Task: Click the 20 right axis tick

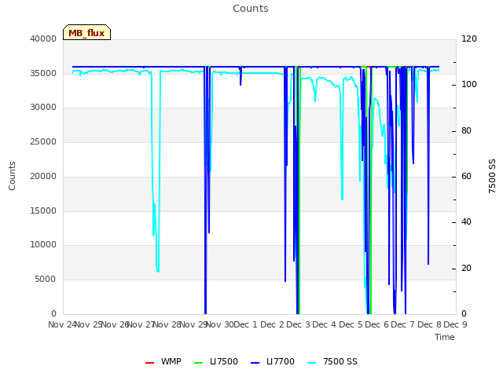Action: 466,268
